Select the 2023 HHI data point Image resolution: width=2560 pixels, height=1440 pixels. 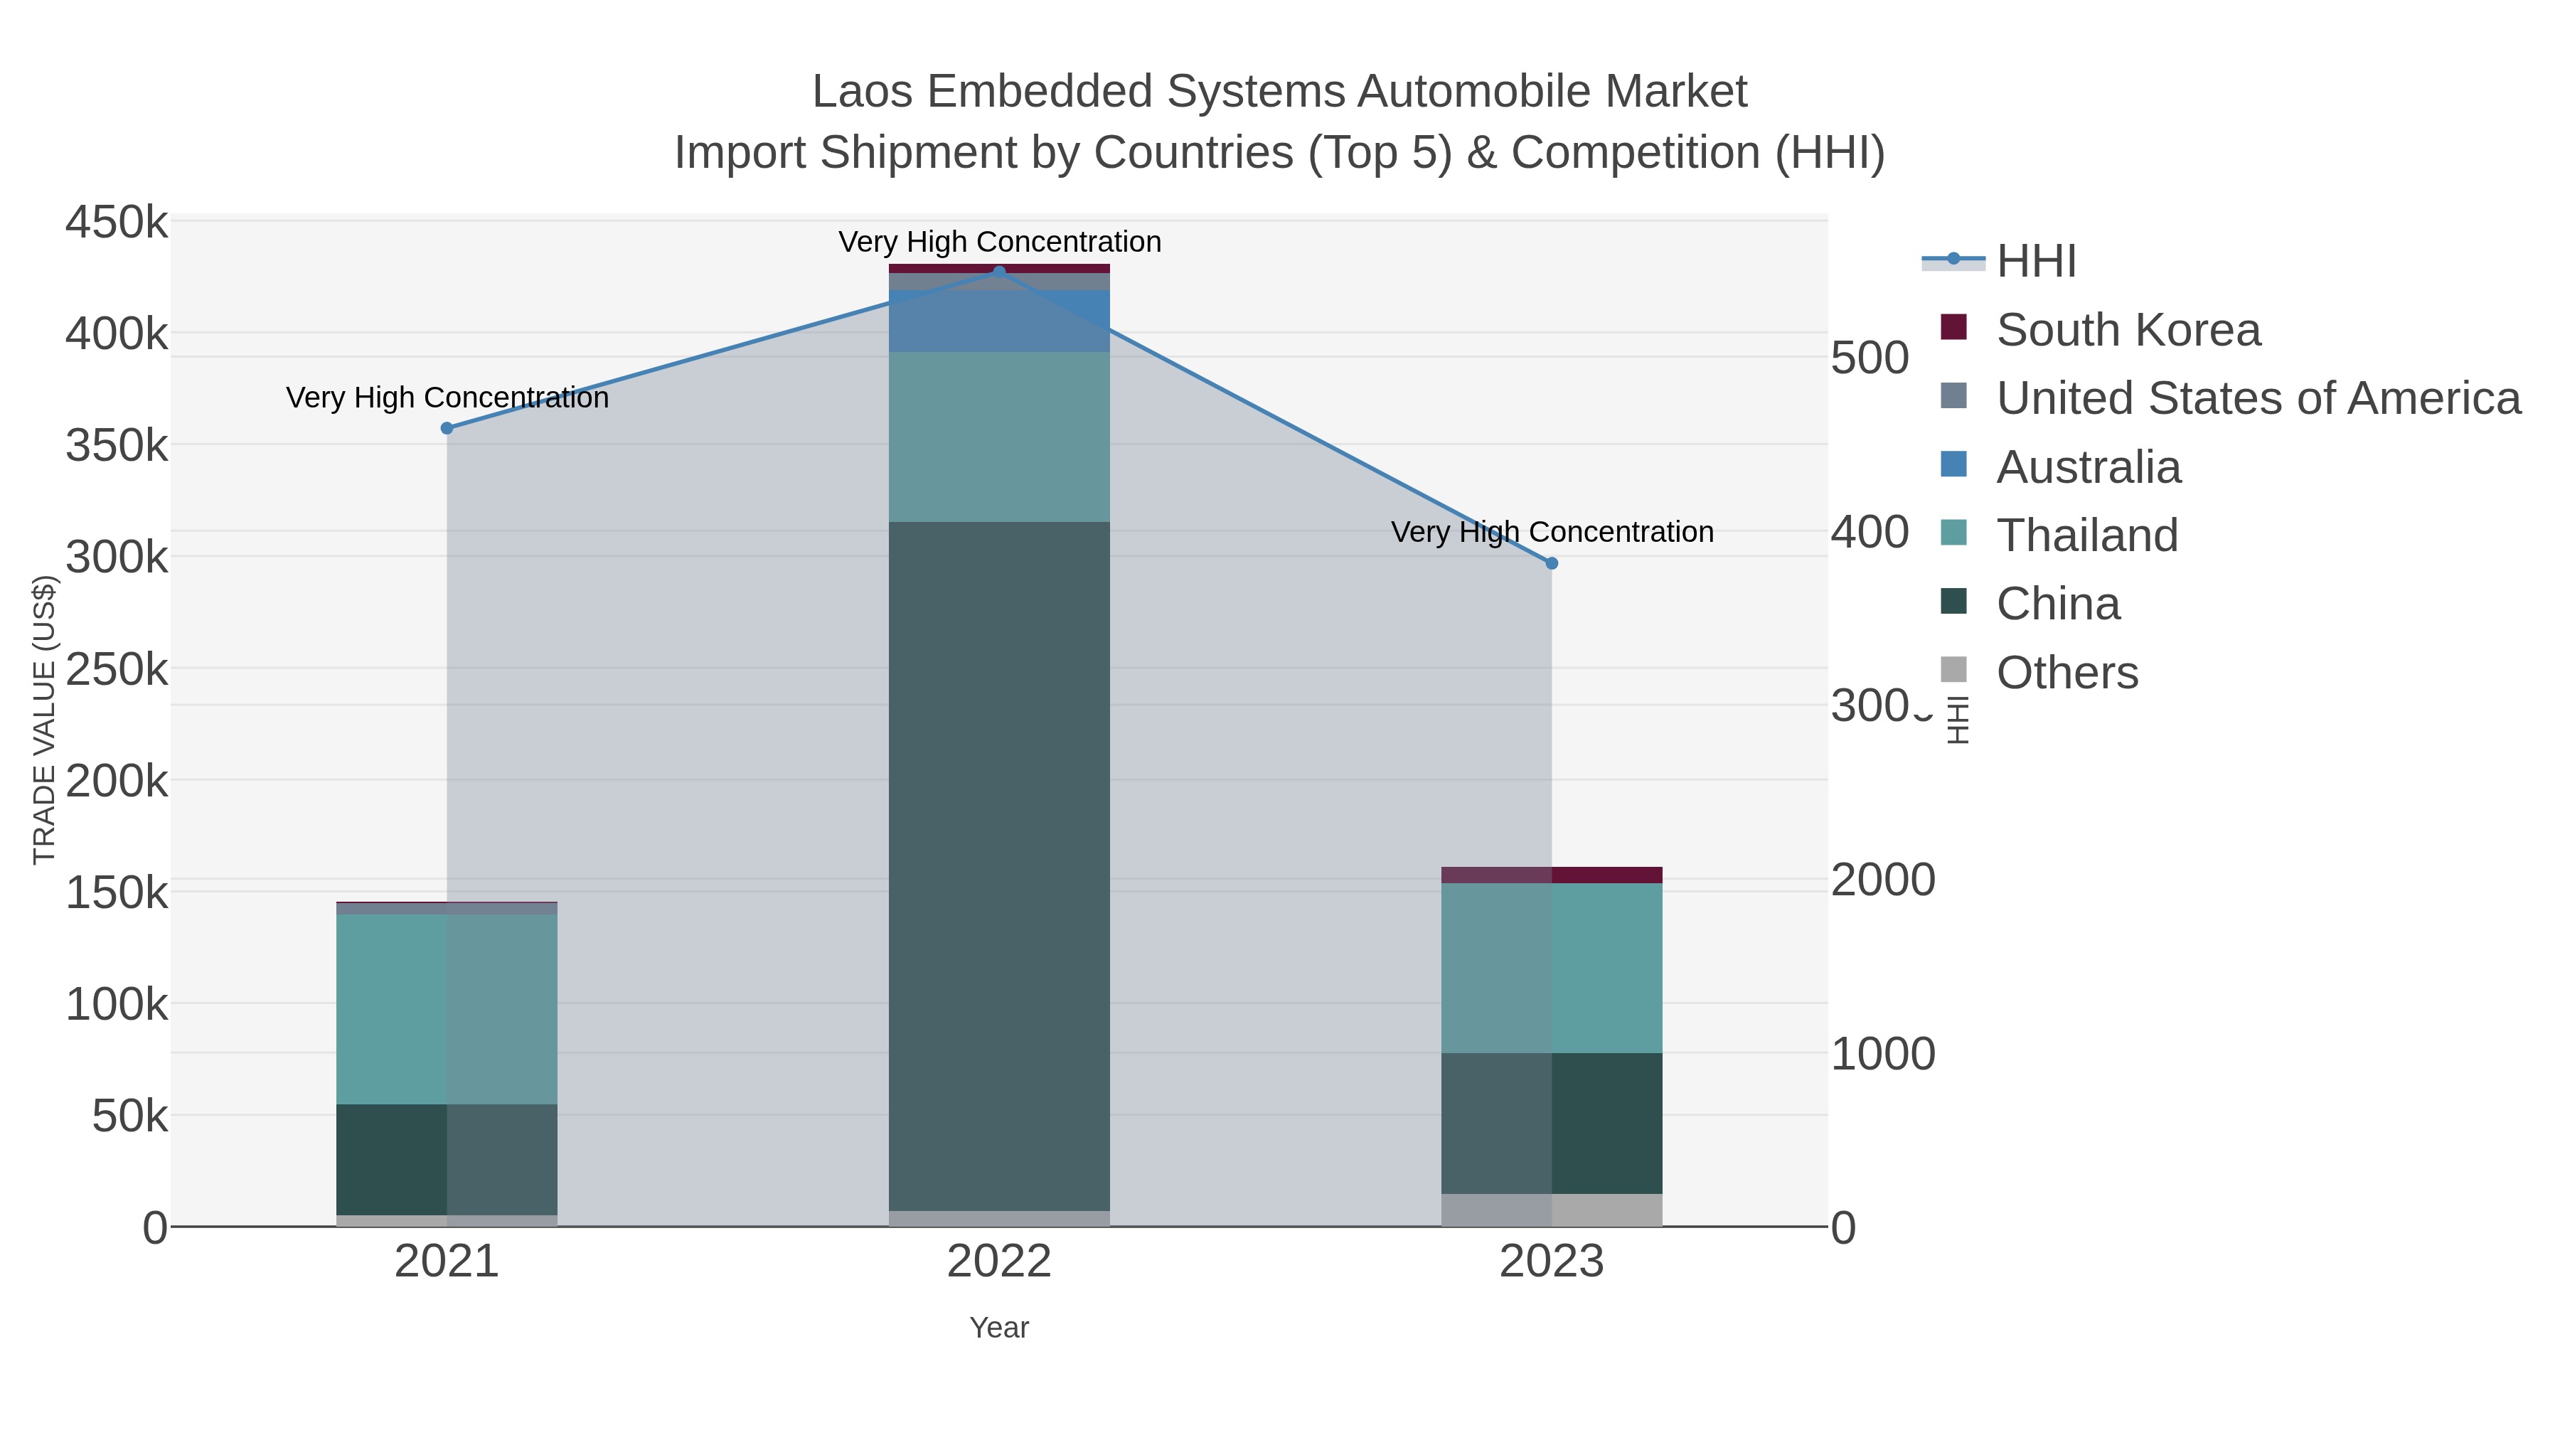click(x=1552, y=563)
